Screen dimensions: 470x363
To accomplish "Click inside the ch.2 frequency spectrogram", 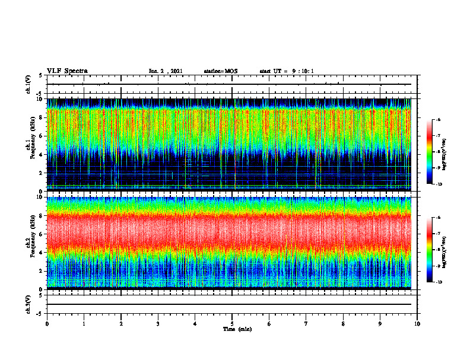I will (x=229, y=243).
